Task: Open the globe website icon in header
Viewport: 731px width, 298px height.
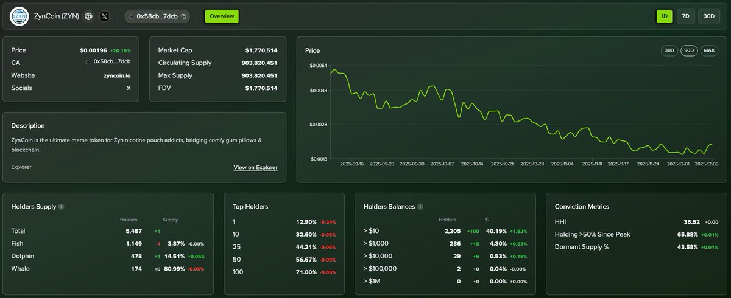Action: pyautogui.click(x=89, y=16)
